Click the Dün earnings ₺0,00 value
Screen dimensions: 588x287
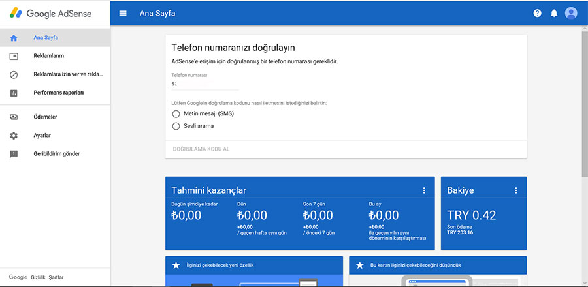[252, 215]
